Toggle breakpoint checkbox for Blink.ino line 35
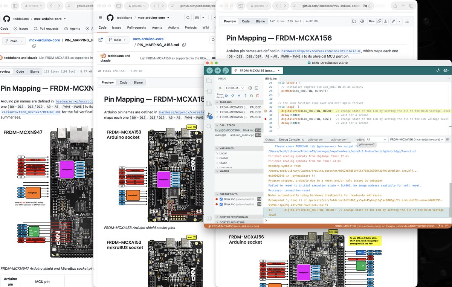The image size is (452, 287). [x=221, y=204]
